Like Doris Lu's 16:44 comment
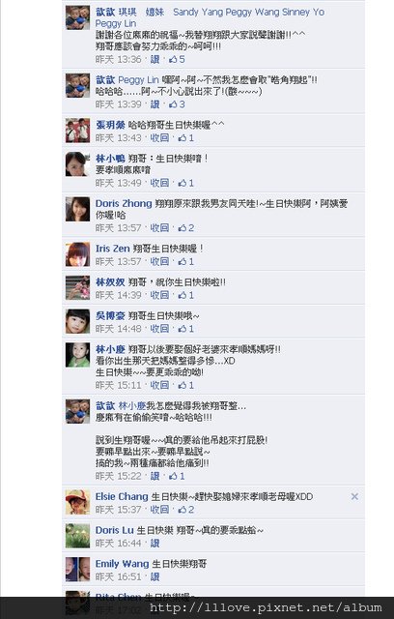The width and height of the screenshot is (394, 619). (155, 544)
